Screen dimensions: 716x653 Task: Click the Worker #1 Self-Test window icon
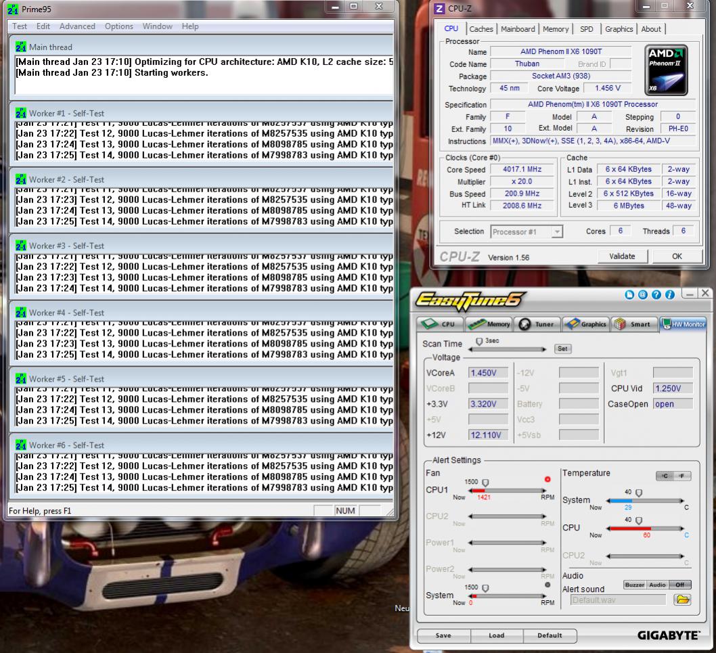click(x=20, y=113)
